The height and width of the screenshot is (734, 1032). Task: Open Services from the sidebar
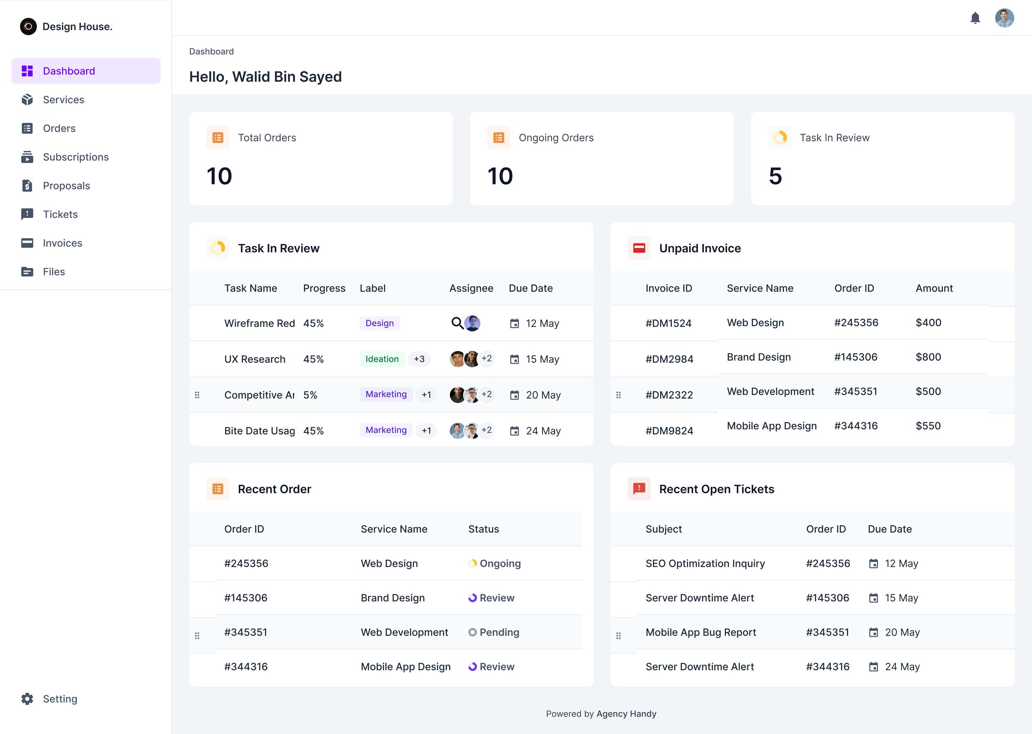[63, 99]
